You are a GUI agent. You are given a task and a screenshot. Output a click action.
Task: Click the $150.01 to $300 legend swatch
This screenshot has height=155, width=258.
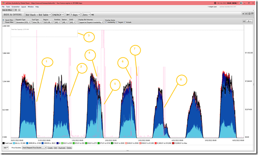pyautogui.click(x=112, y=143)
